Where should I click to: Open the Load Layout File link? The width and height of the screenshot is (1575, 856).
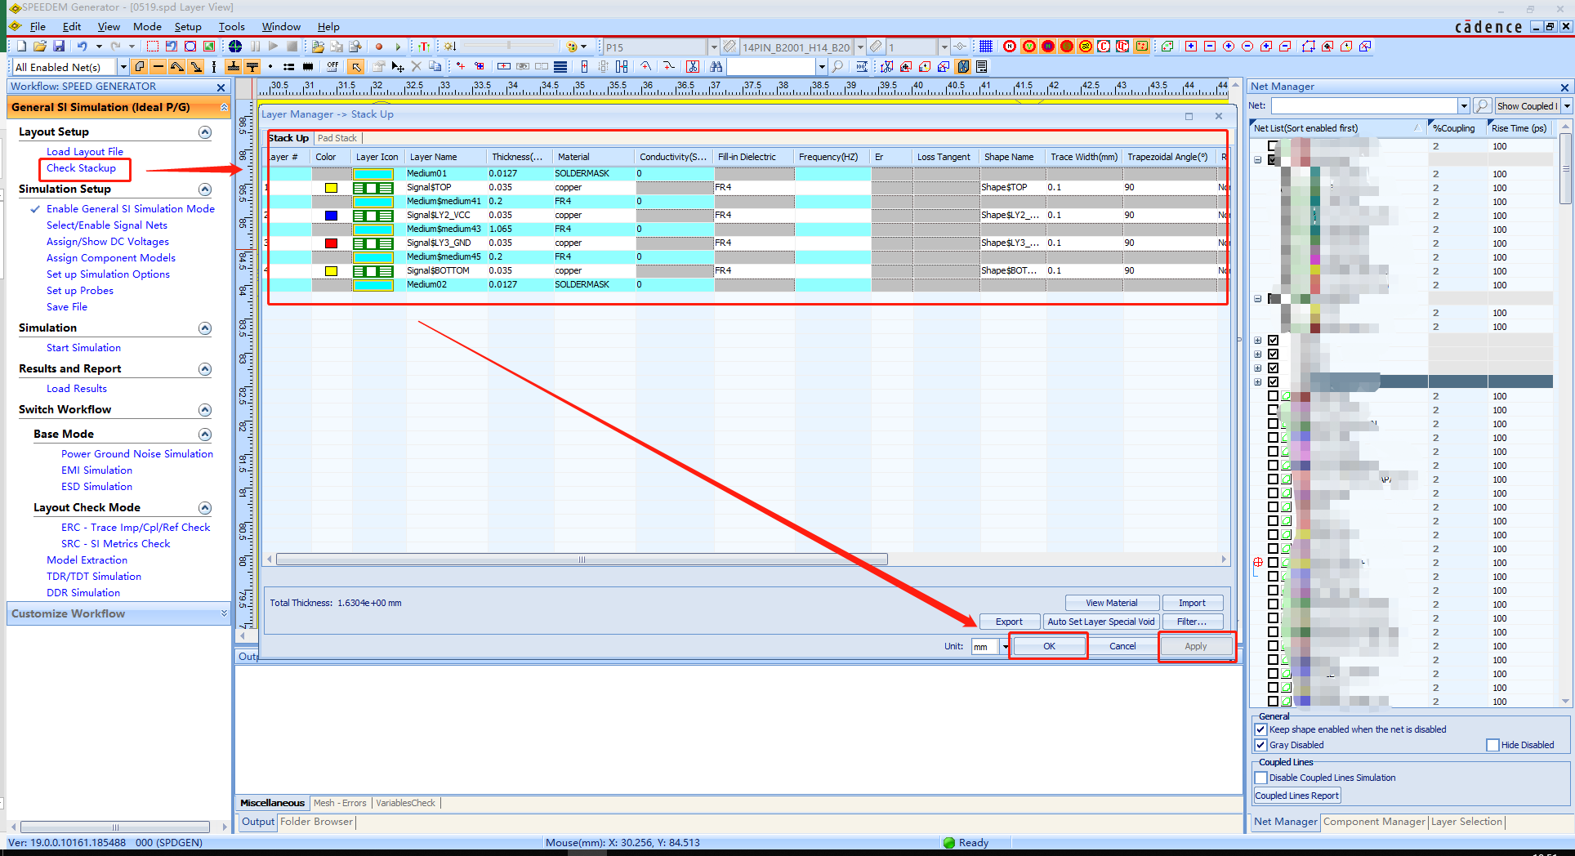tap(84, 152)
